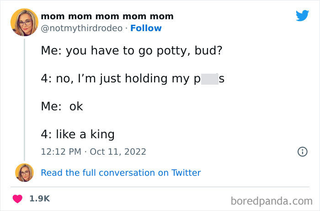
Task: Click the 1.9K likes count
Action: click(x=39, y=199)
